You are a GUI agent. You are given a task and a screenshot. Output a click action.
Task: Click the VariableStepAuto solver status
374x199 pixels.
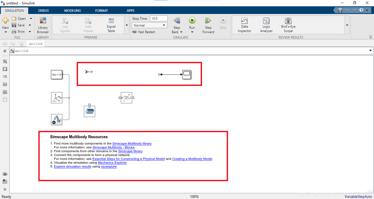pyautogui.click(x=358, y=197)
